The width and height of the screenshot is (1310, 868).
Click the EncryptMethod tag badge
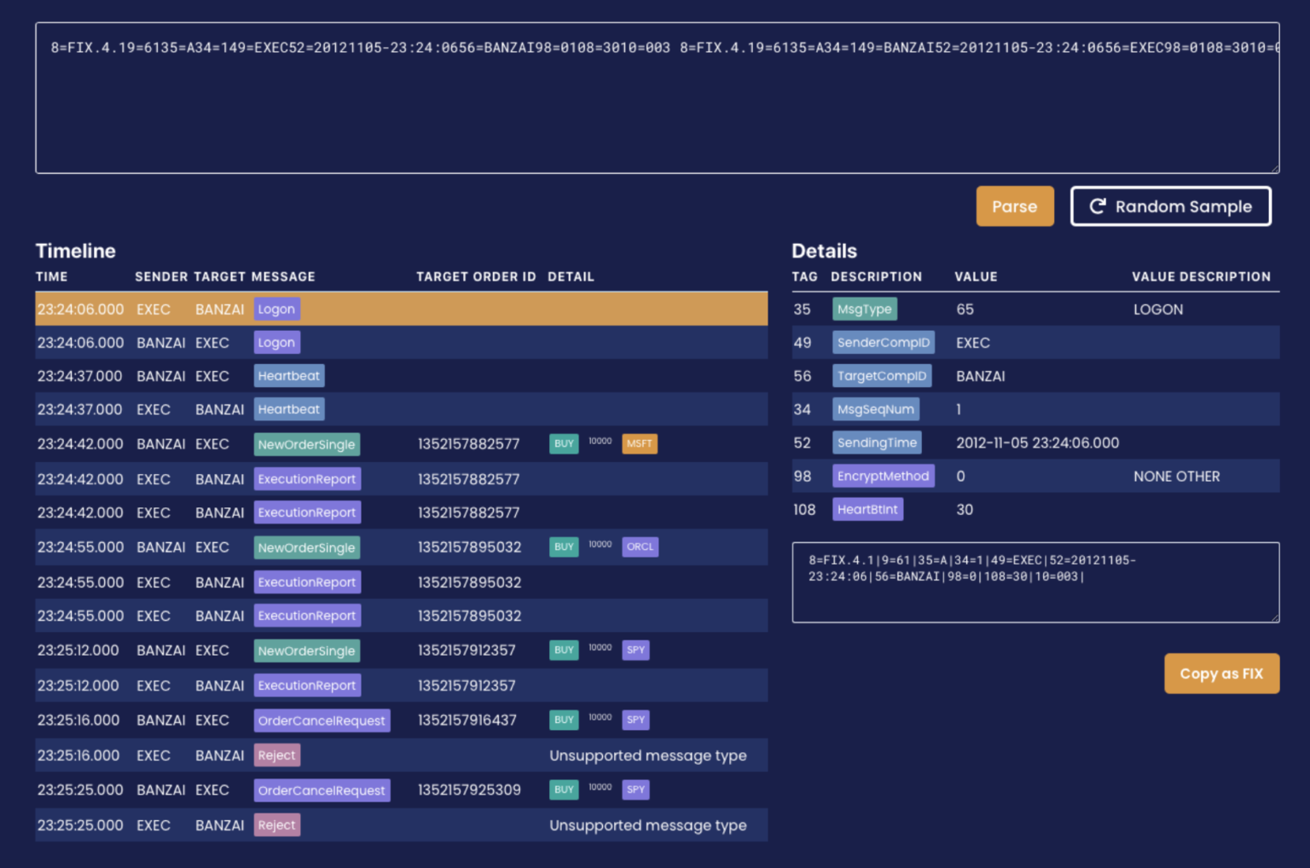883,477
